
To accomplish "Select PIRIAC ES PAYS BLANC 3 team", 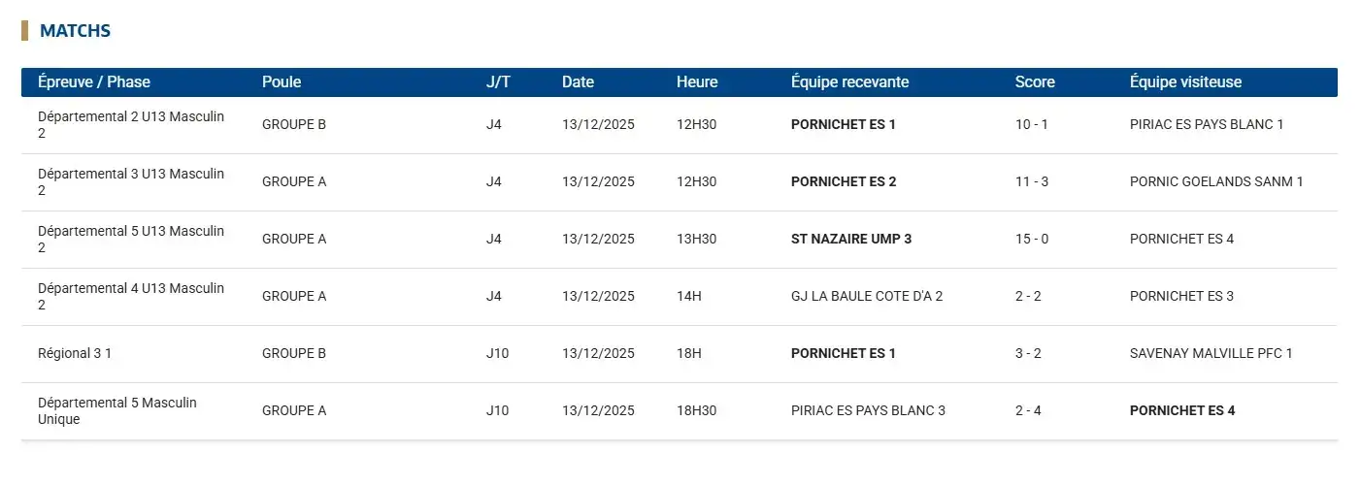I will (x=868, y=411).
